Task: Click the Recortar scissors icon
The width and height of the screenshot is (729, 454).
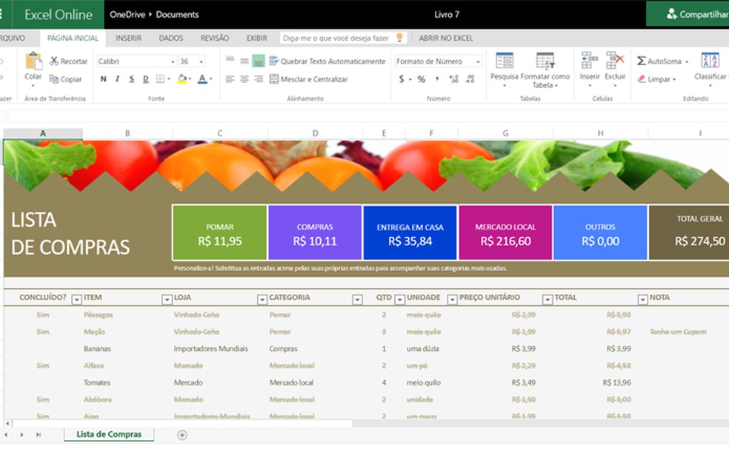Action: coord(54,61)
